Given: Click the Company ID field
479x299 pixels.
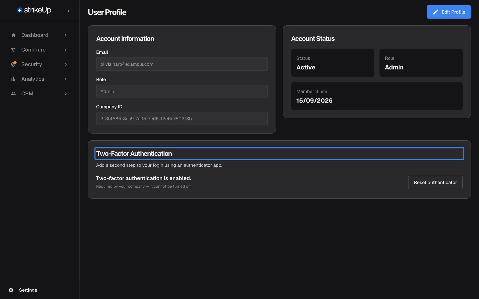Looking at the screenshot, I should coord(182,119).
